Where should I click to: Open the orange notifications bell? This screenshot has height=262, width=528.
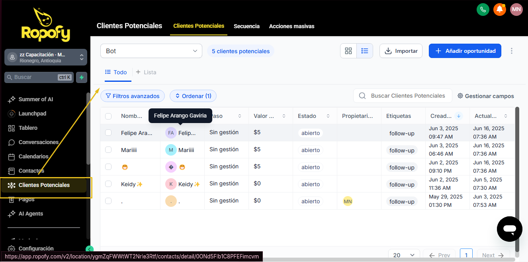click(x=500, y=9)
